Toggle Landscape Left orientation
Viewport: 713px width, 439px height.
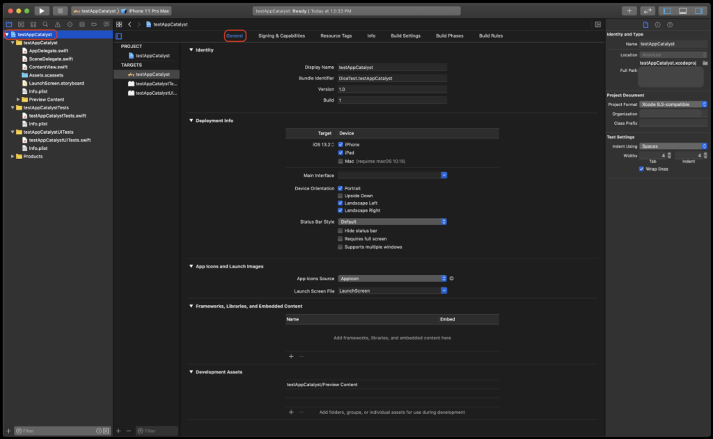[340, 203]
